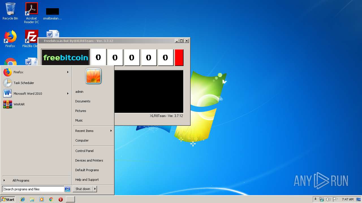Open Windows Media Player in taskbar

(42, 199)
